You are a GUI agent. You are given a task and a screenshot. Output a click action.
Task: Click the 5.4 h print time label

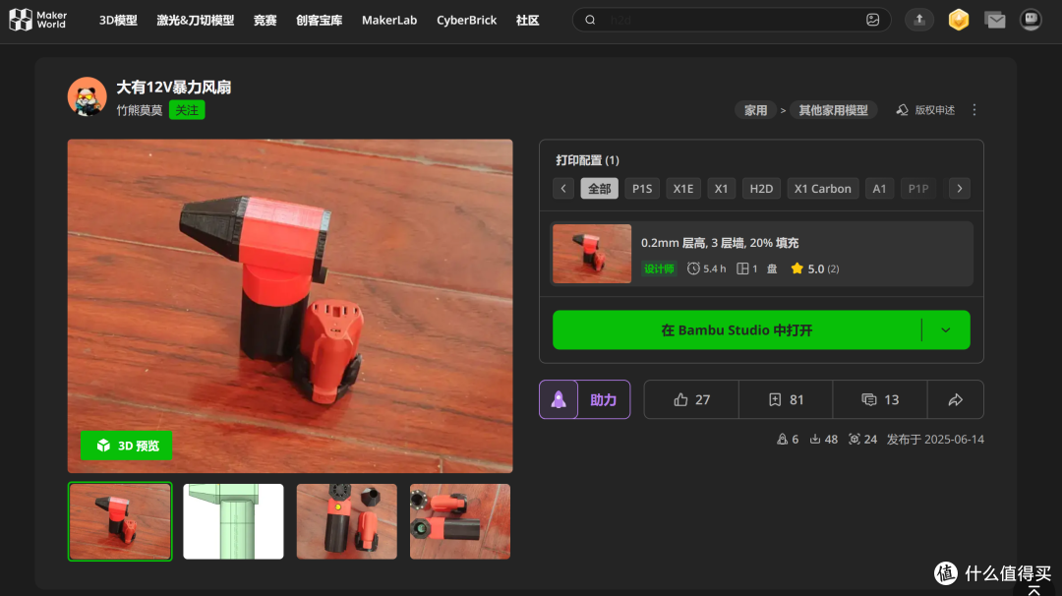click(x=706, y=268)
